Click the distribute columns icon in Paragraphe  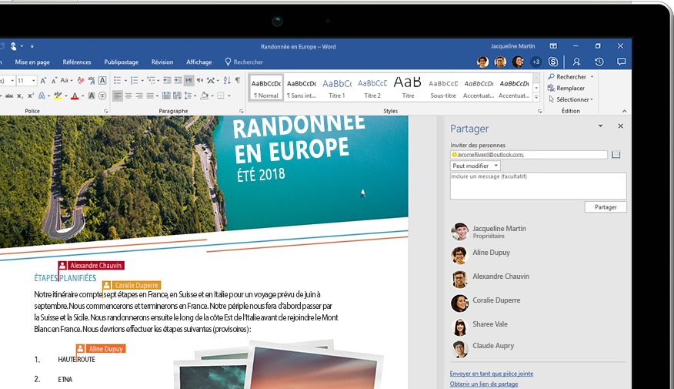[166, 96]
